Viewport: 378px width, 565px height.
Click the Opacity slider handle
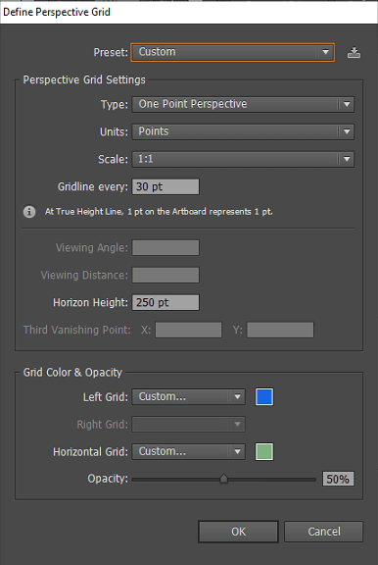pyautogui.click(x=223, y=479)
